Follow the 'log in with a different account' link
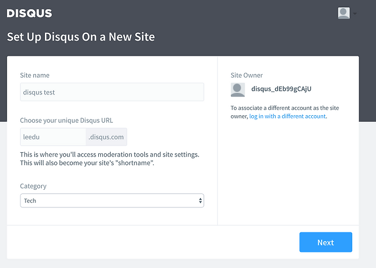The width and height of the screenshot is (376, 268). click(x=288, y=116)
